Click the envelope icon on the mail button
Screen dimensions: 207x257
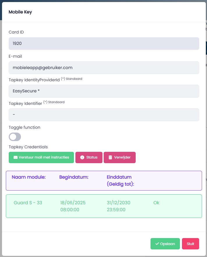tap(15, 157)
